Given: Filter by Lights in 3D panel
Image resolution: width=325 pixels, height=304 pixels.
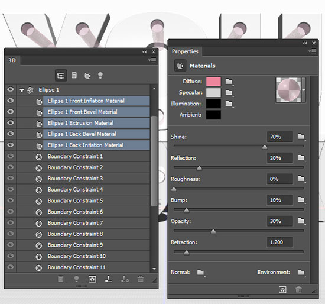Looking at the screenshot, I should pos(100,76).
